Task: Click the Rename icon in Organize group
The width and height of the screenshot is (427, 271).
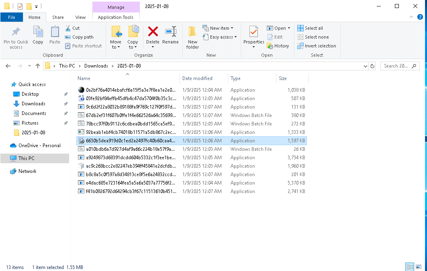Action: click(170, 32)
